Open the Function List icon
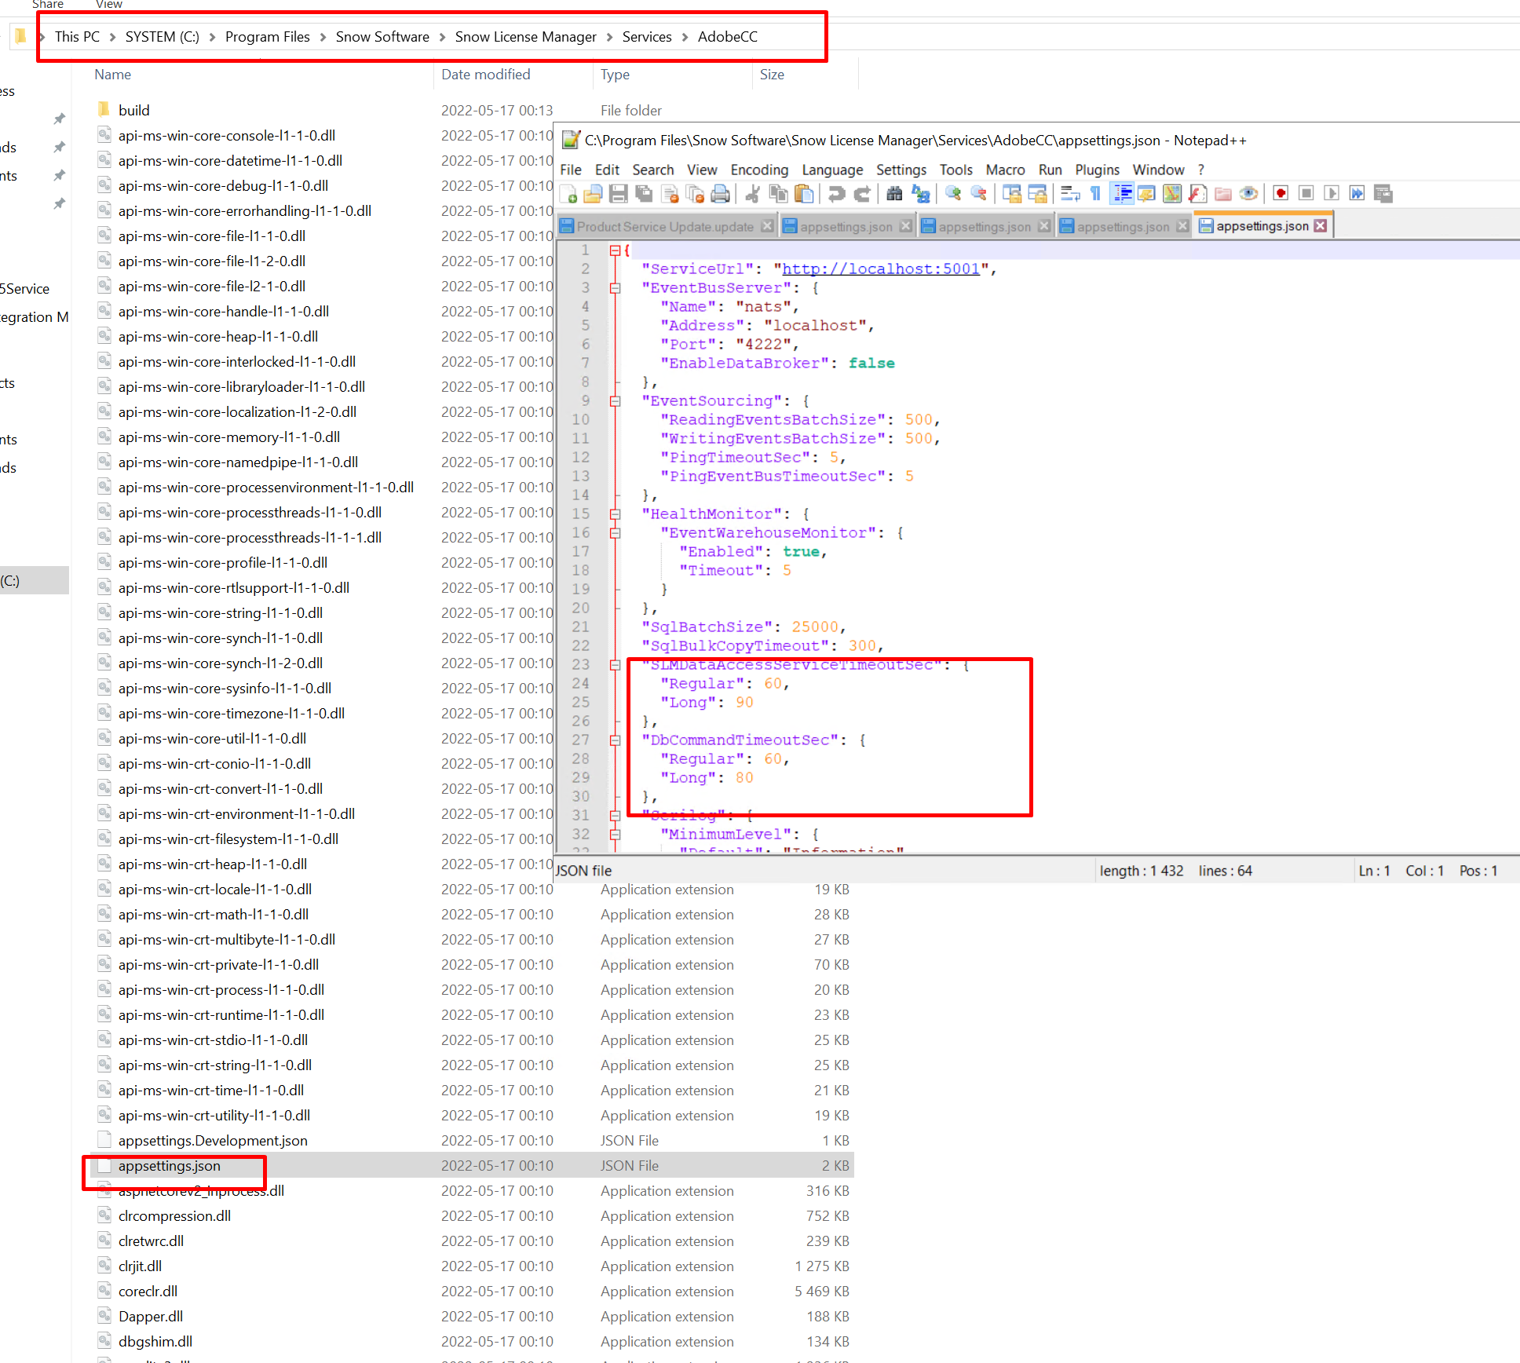This screenshot has width=1520, height=1363. 1197,194
